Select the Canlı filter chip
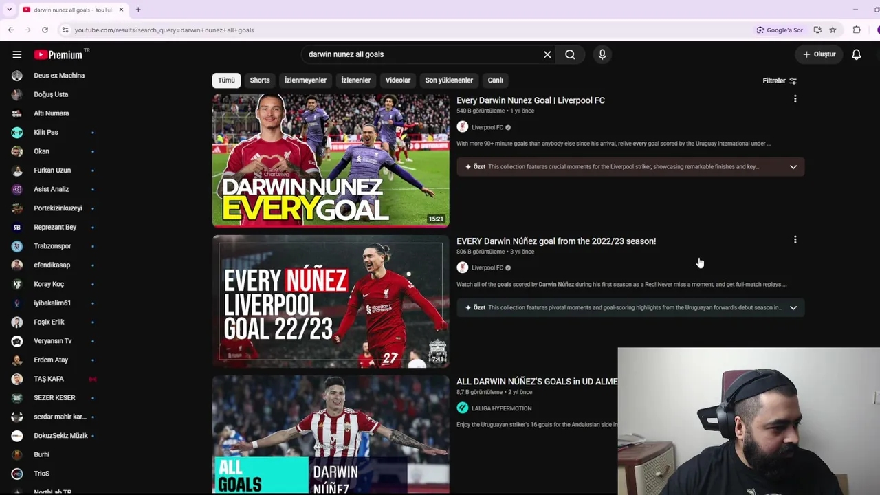 click(x=496, y=80)
